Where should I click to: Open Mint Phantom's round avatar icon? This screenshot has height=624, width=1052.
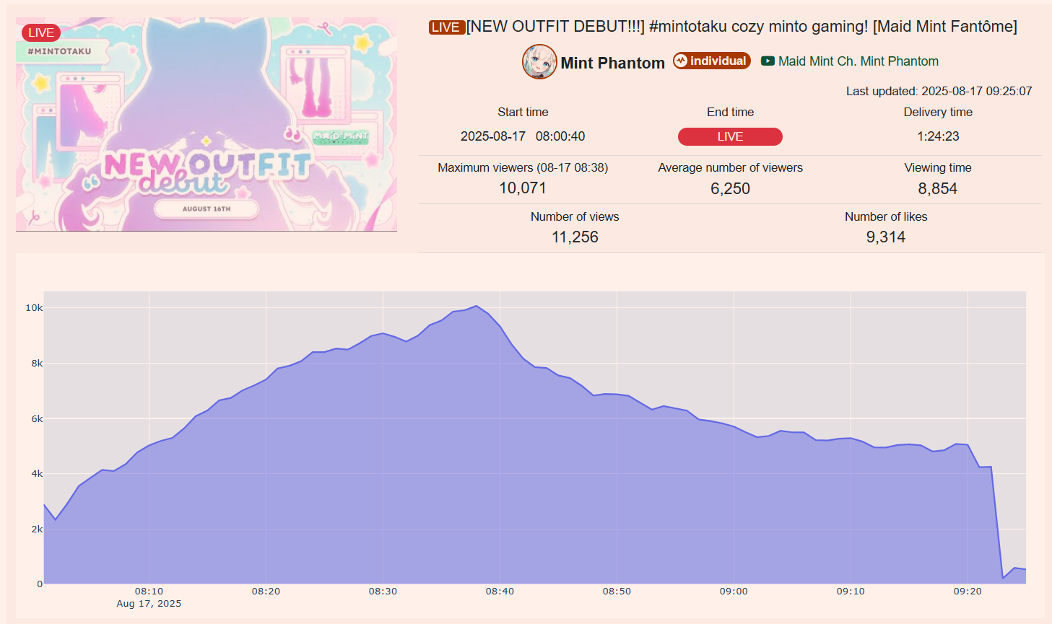point(539,62)
